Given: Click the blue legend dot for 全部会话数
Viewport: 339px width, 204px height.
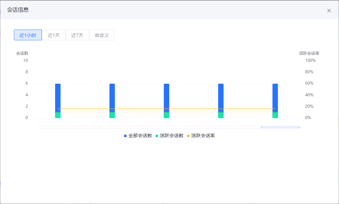Looking at the screenshot, I should 126,136.
